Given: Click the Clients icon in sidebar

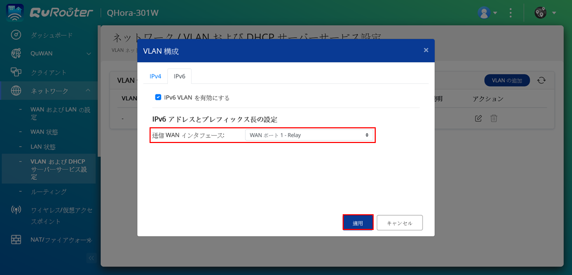Looking at the screenshot, I should click(x=16, y=72).
